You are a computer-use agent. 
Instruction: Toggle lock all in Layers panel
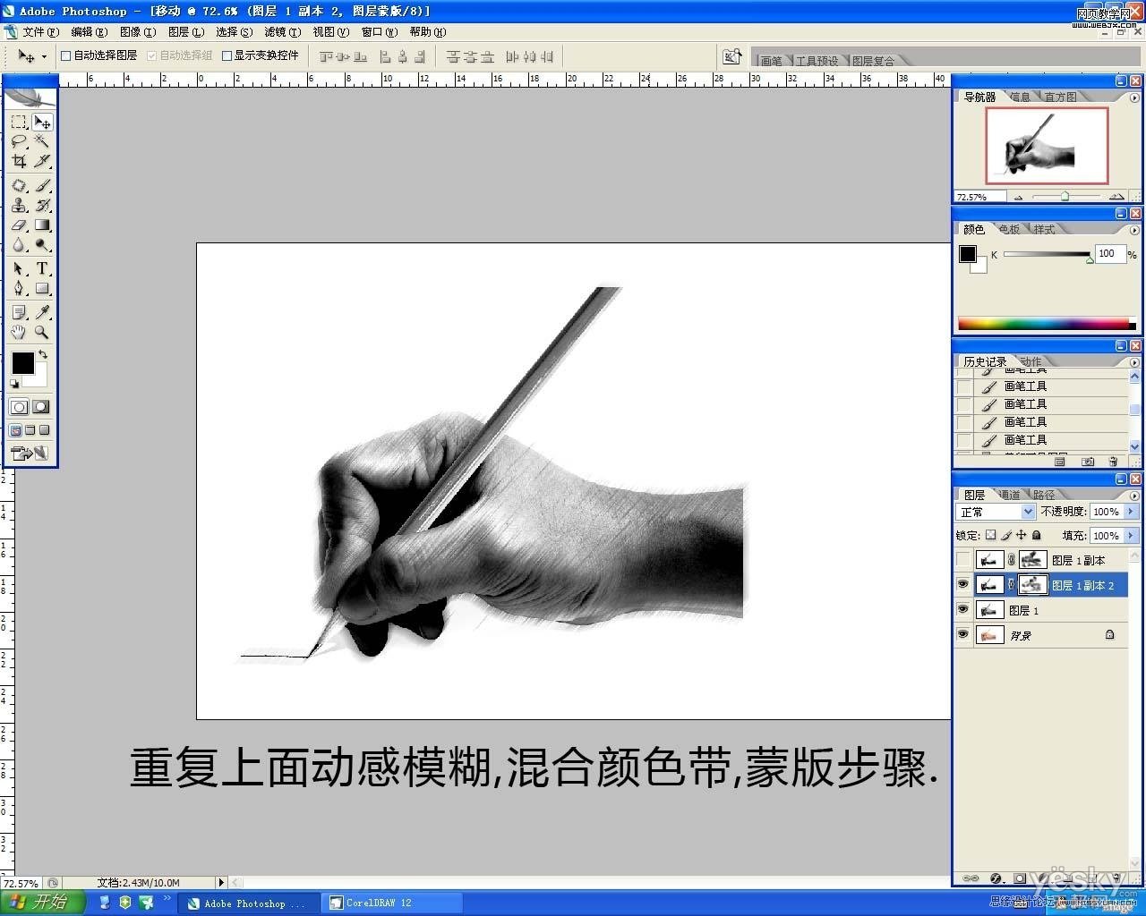1037,535
